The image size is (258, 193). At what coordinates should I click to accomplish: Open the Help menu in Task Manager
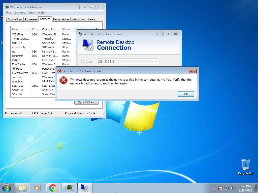pos(41,13)
